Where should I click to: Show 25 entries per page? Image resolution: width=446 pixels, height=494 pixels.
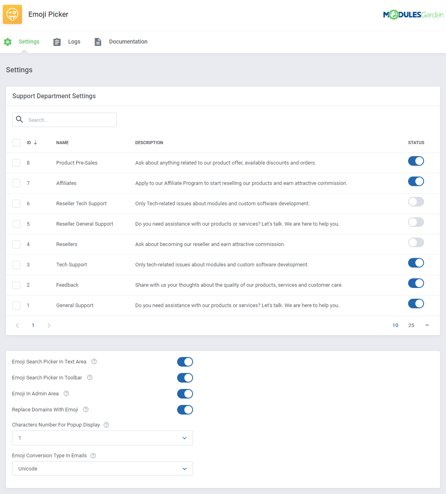click(411, 325)
